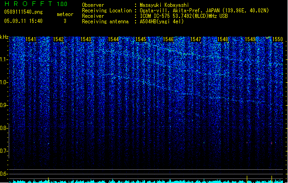This screenshot has height=183, width=288.
Task: Click the meteor count label
Action: (65, 14)
